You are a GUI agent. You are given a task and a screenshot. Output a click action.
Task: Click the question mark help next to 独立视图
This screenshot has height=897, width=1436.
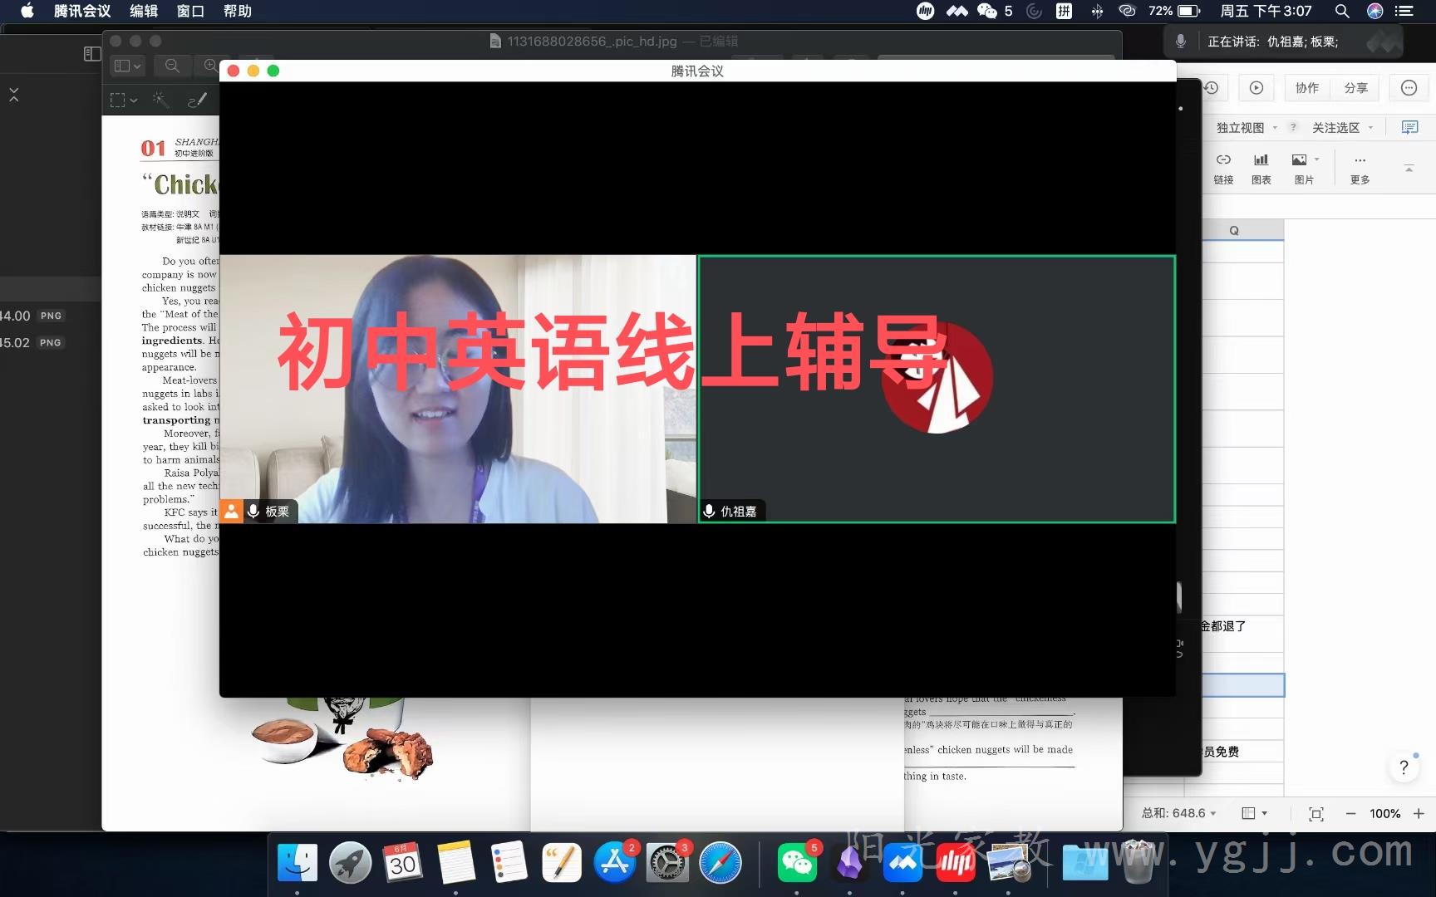(1293, 128)
